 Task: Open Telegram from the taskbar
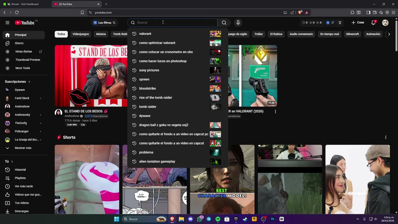click(209, 219)
